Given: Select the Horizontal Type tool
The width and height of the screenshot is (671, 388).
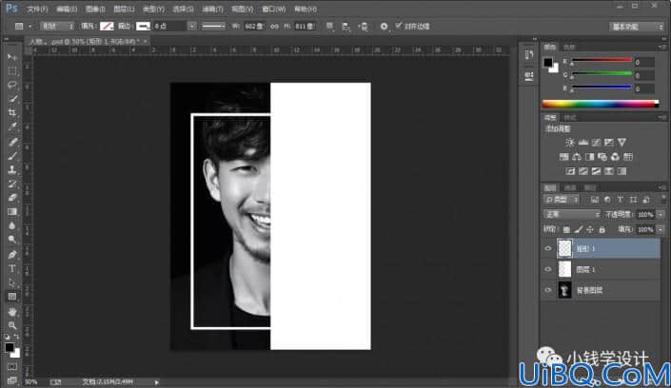Looking at the screenshot, I should (x=12, y=268).
